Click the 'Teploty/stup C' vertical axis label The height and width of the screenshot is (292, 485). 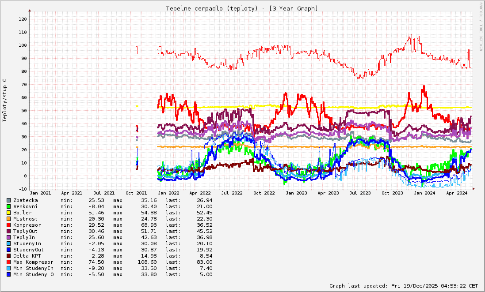click(x=5, y=100)
